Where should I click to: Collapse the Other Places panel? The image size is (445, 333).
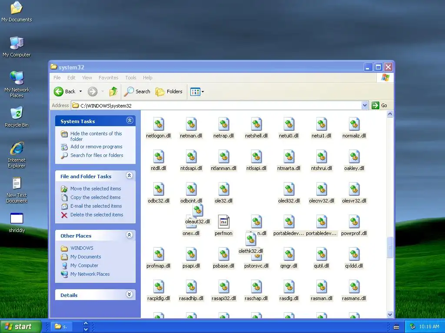(x=130, y=235)
